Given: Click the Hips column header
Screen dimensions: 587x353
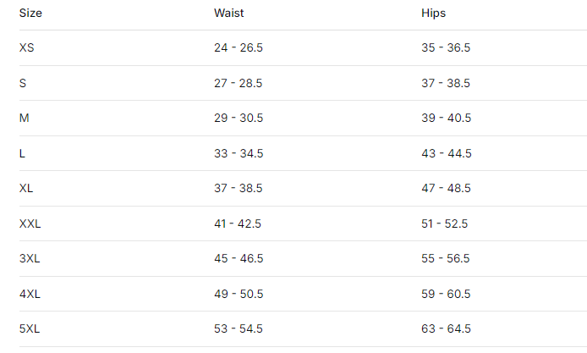Looking at the screenshot, I should 433,14.
